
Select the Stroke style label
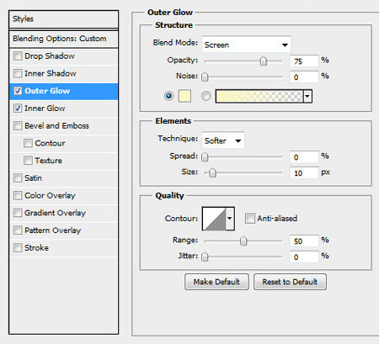point(36,248)
